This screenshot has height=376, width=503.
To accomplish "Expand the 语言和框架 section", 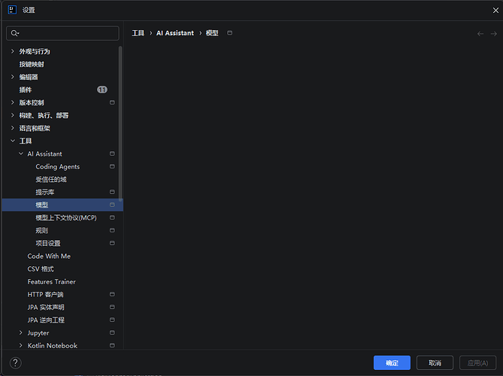I will click(13, 128).
